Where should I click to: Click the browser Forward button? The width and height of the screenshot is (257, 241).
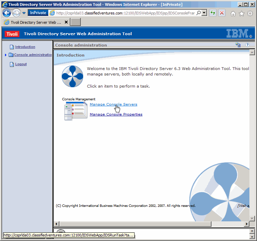16,13
